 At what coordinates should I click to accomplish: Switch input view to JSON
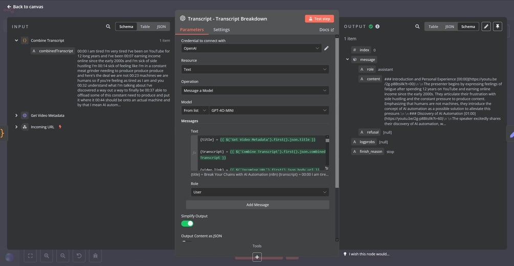(x=161, y=27)
